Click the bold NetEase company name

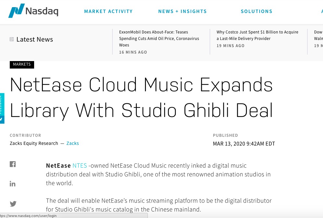(x=58, y=166)
